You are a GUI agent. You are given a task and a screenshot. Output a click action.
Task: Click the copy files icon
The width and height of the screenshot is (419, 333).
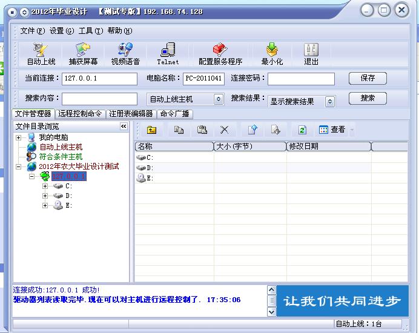[x=179, y=130]
